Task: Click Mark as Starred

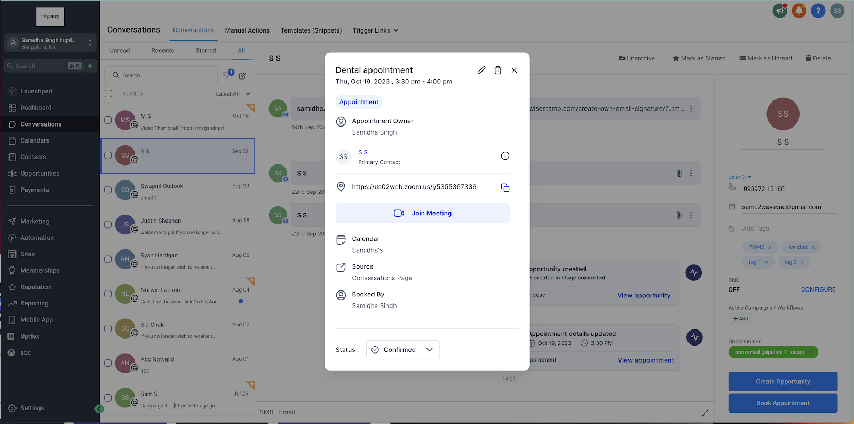Action: click(x=699, y=58)
